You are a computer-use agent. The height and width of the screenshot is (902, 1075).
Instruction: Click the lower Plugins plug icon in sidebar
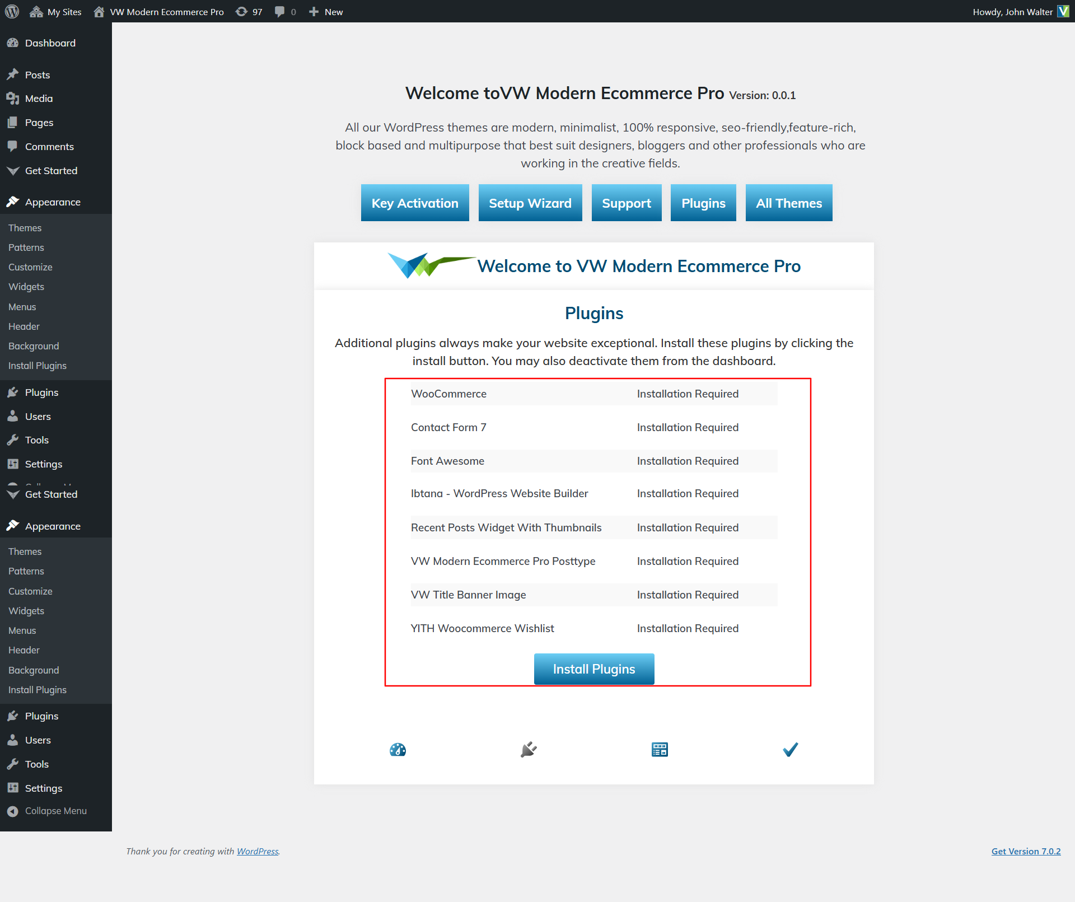point(12,716)
